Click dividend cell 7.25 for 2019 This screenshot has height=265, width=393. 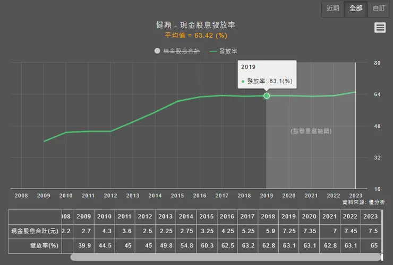(289, 231)
